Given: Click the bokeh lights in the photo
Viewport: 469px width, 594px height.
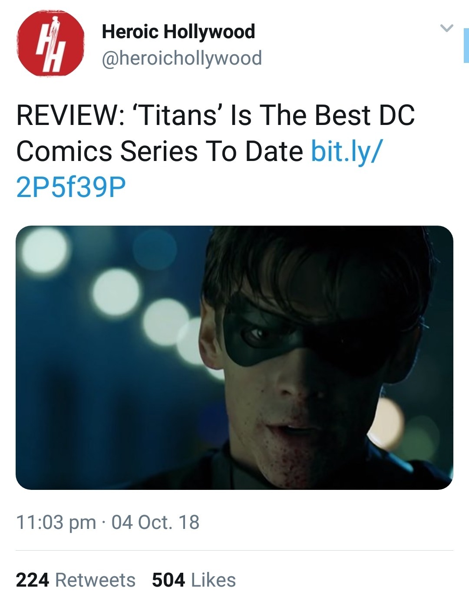Looking at the screenshot, I should click(x=116, y=291).
